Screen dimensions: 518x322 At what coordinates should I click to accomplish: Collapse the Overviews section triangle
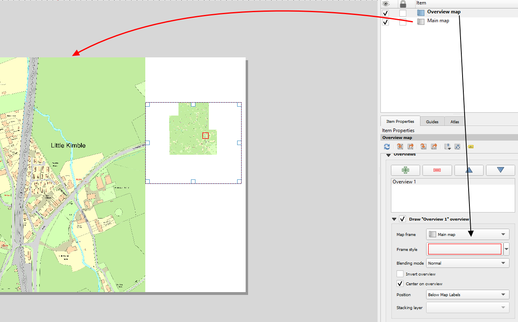click(388, 154)
